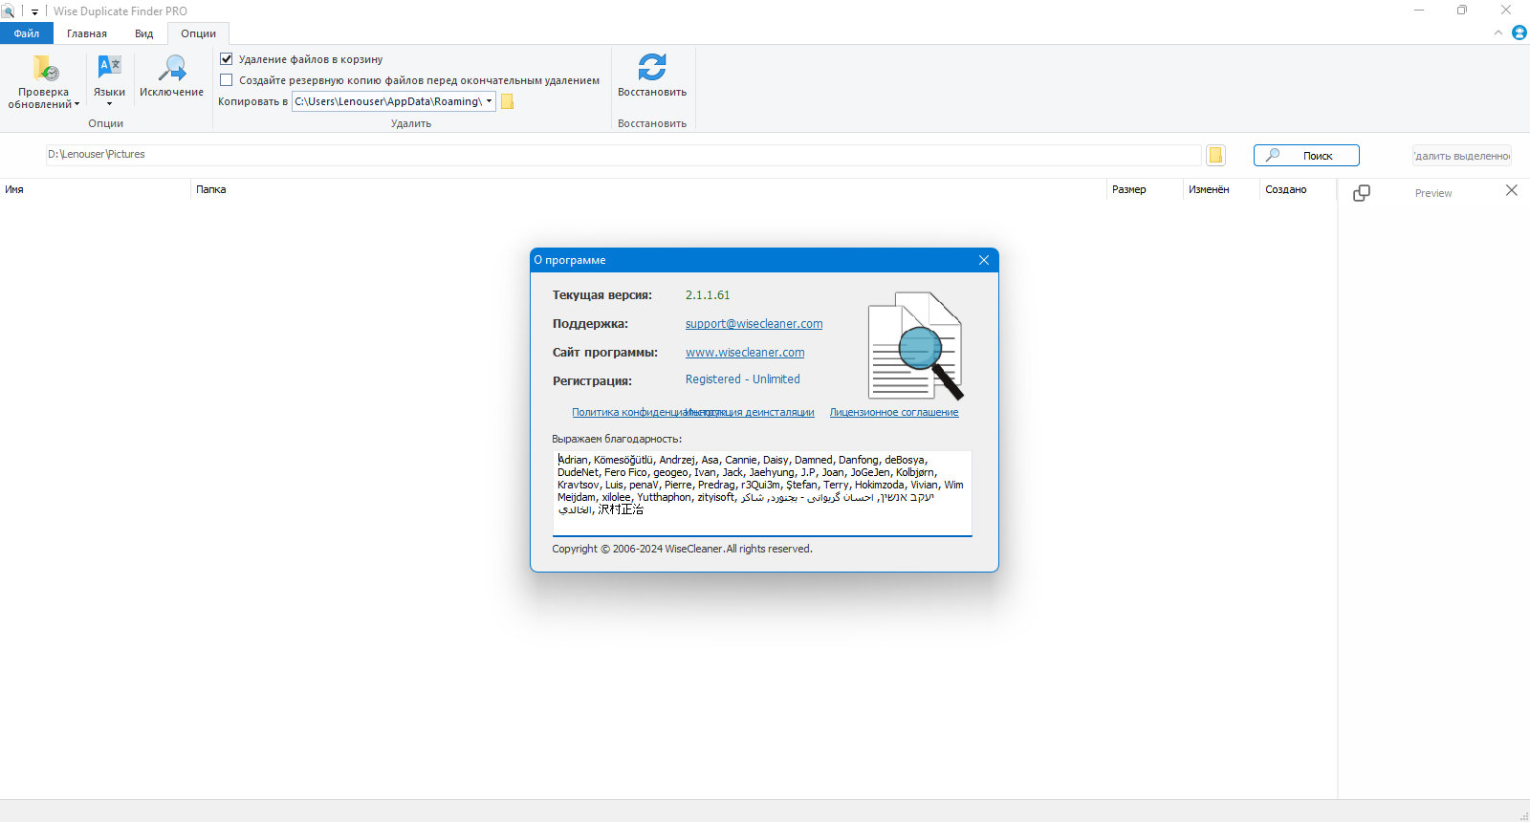Click the Поиск search button
Image resolution: width=1530 pixels, height=822 pixels.
click(1306, 156)
